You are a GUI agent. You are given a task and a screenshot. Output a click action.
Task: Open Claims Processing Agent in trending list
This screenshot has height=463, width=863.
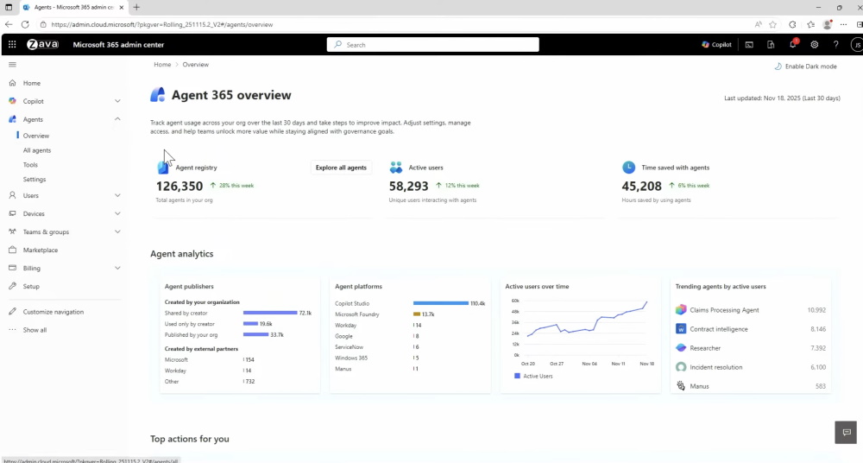[724, 310]
